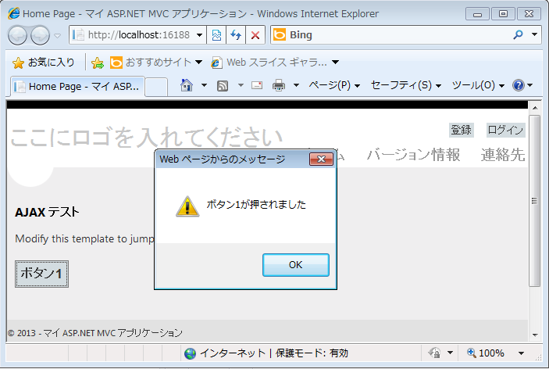Click the おすすめサイト Bing icon
Viewport: 549px width, 369px height.
116,63
